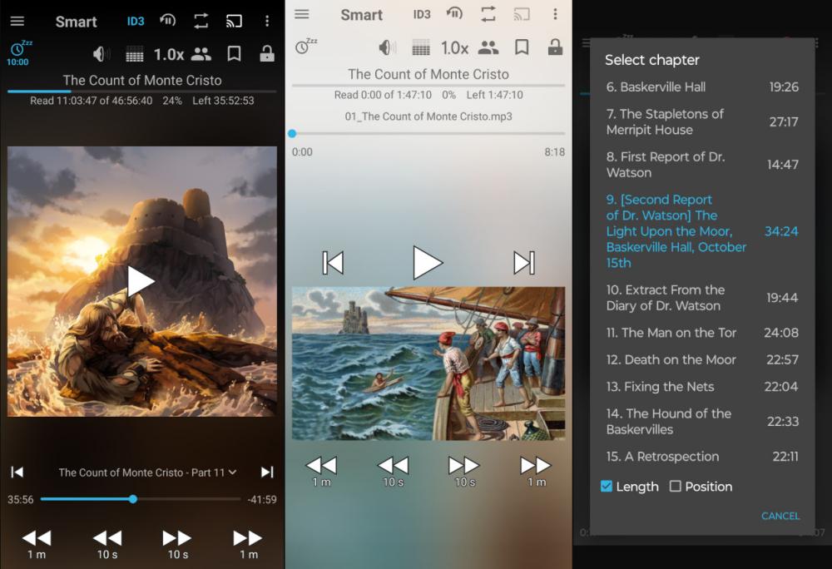Play audiobook on dark player cover
Viewport: 832px width, 569px height.
(141, 281)
